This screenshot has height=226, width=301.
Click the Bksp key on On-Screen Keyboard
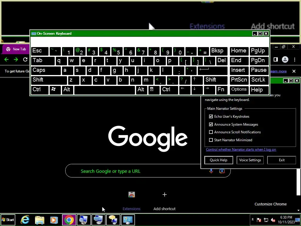pos(219,51)
